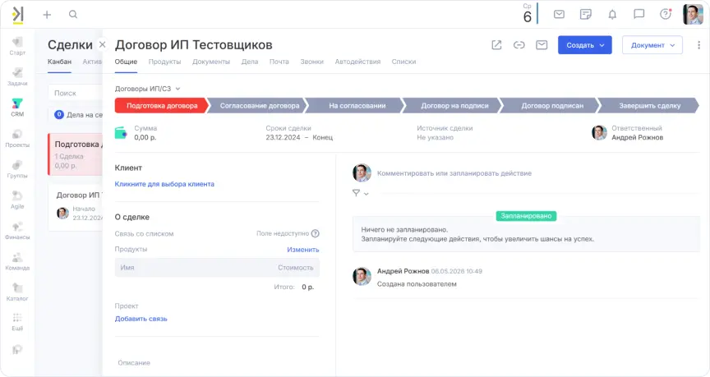
Task: Open the chat messages icon
Action: pos(639,15)
